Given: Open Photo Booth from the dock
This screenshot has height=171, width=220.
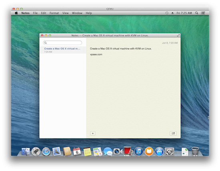Looking at the screenshot, I should coord(128,151).
